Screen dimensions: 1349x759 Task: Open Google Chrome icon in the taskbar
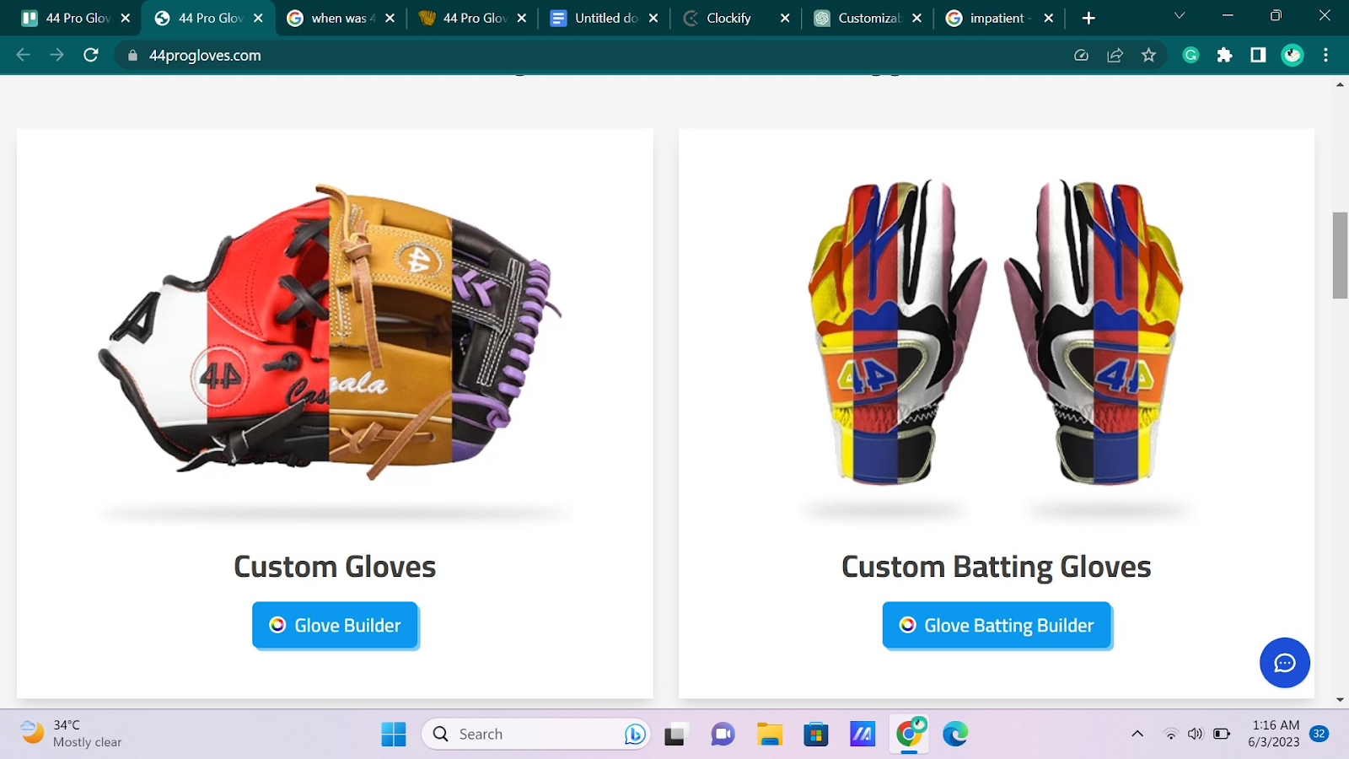point(909,735)
